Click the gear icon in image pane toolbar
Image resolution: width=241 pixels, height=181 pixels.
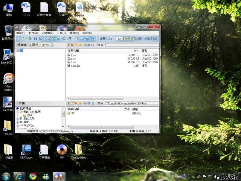pyautogui.click(x=88, y=45)
